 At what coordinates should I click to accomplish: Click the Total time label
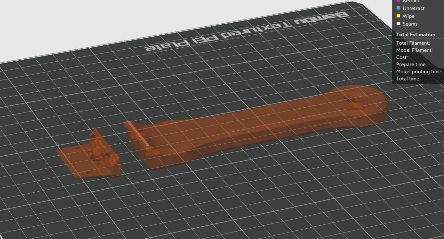coord(408,79)
